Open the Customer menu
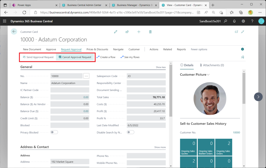The width and height of the screenshot is (266, 168). point(134,49)
